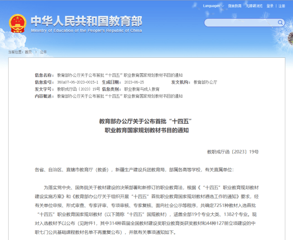Click the salutation line 各省、自治区、直辖市教育厅
The width and height of the screenshot is (293, 240).
134,170
